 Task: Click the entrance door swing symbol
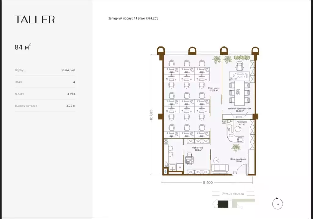[x=240, y=169]
